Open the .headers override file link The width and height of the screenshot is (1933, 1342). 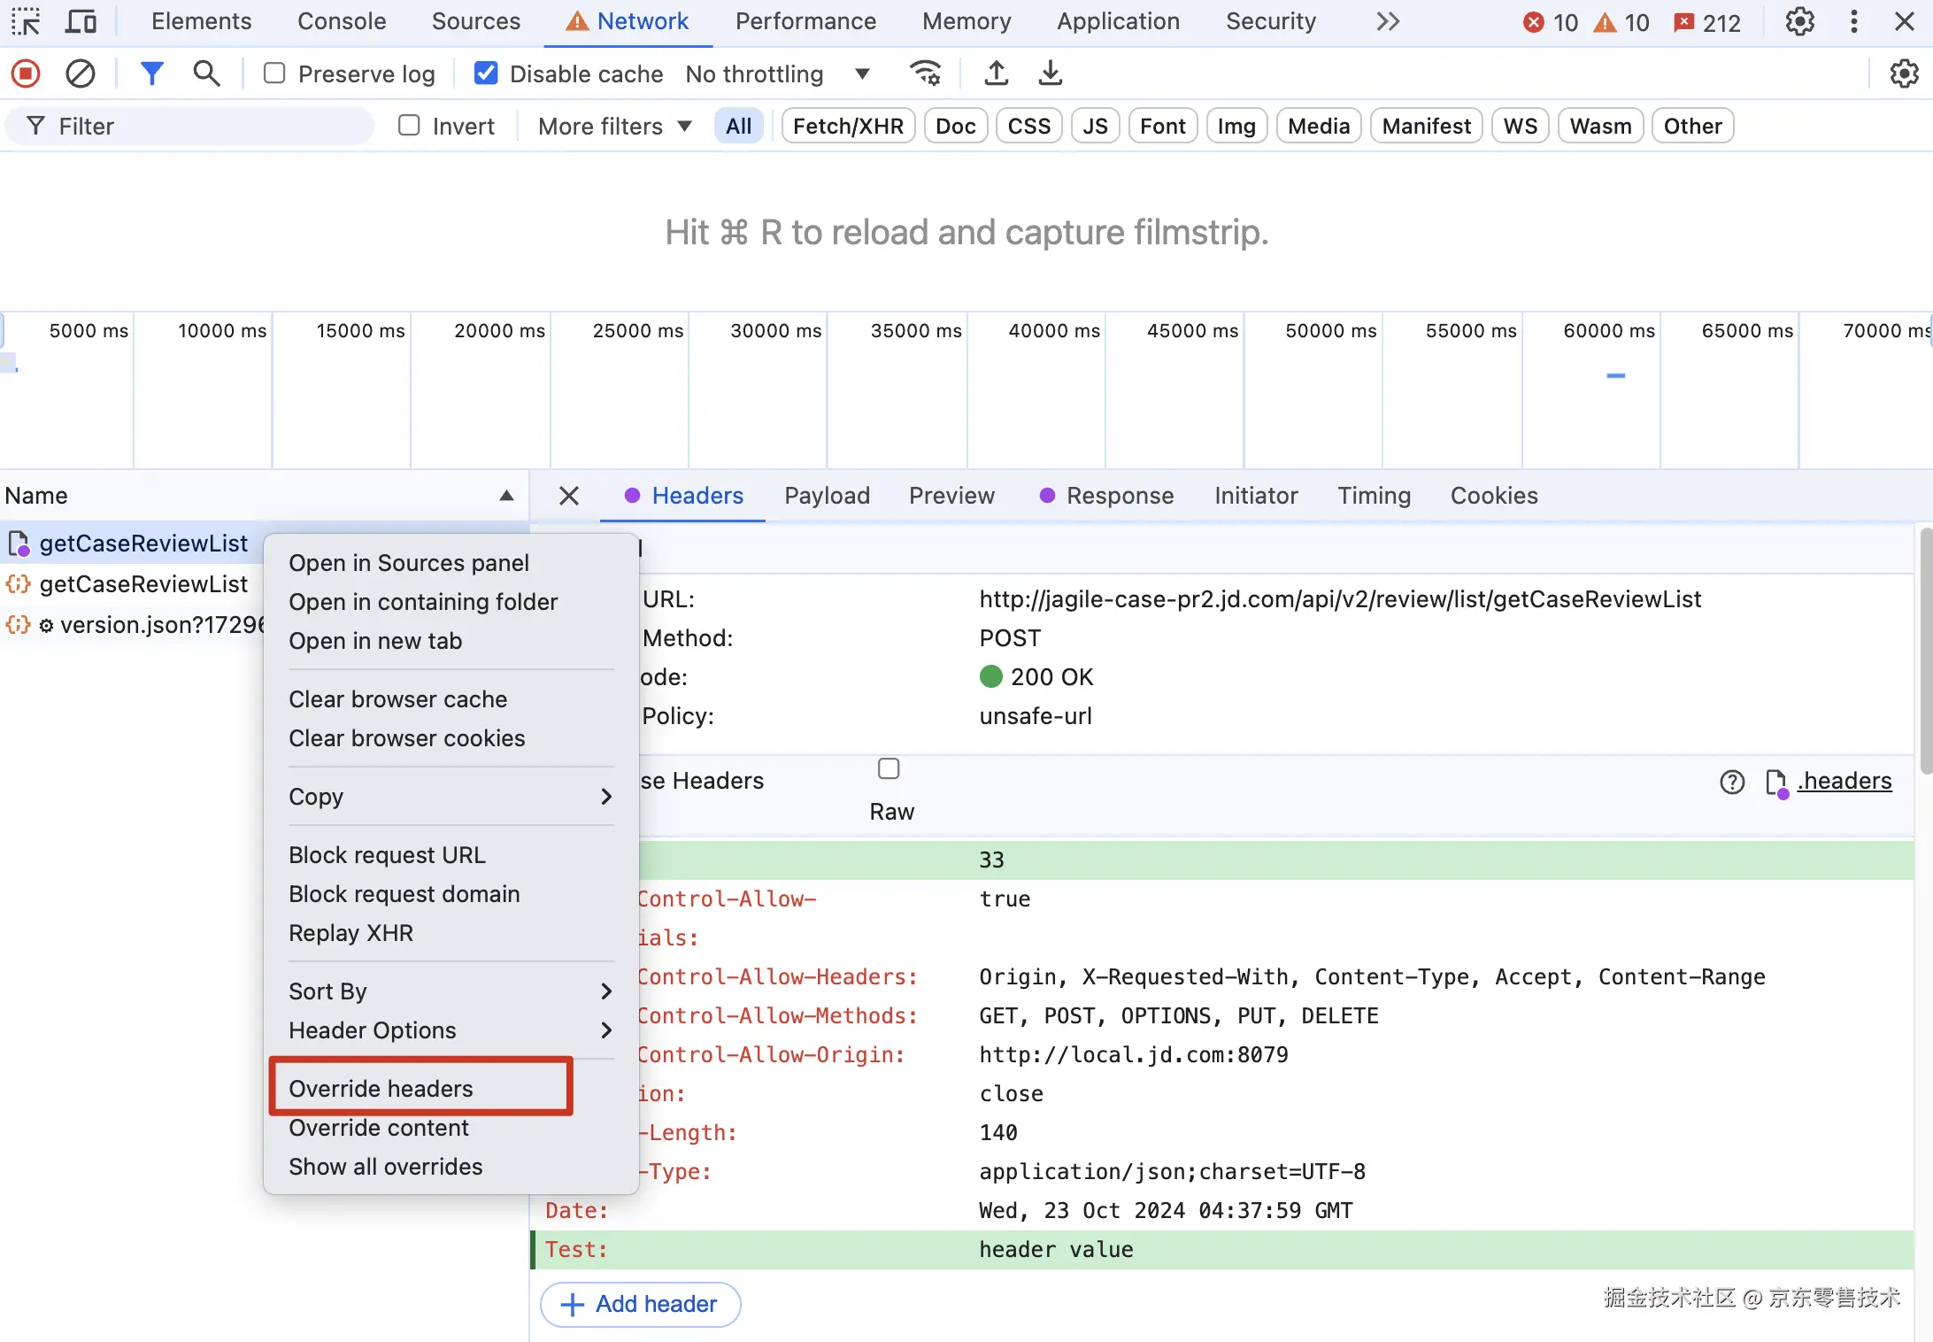tap(1844, 781)
